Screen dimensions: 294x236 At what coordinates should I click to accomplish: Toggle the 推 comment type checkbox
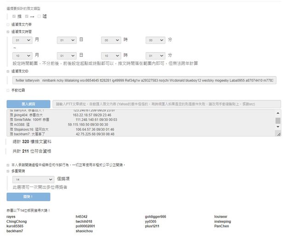14,16
